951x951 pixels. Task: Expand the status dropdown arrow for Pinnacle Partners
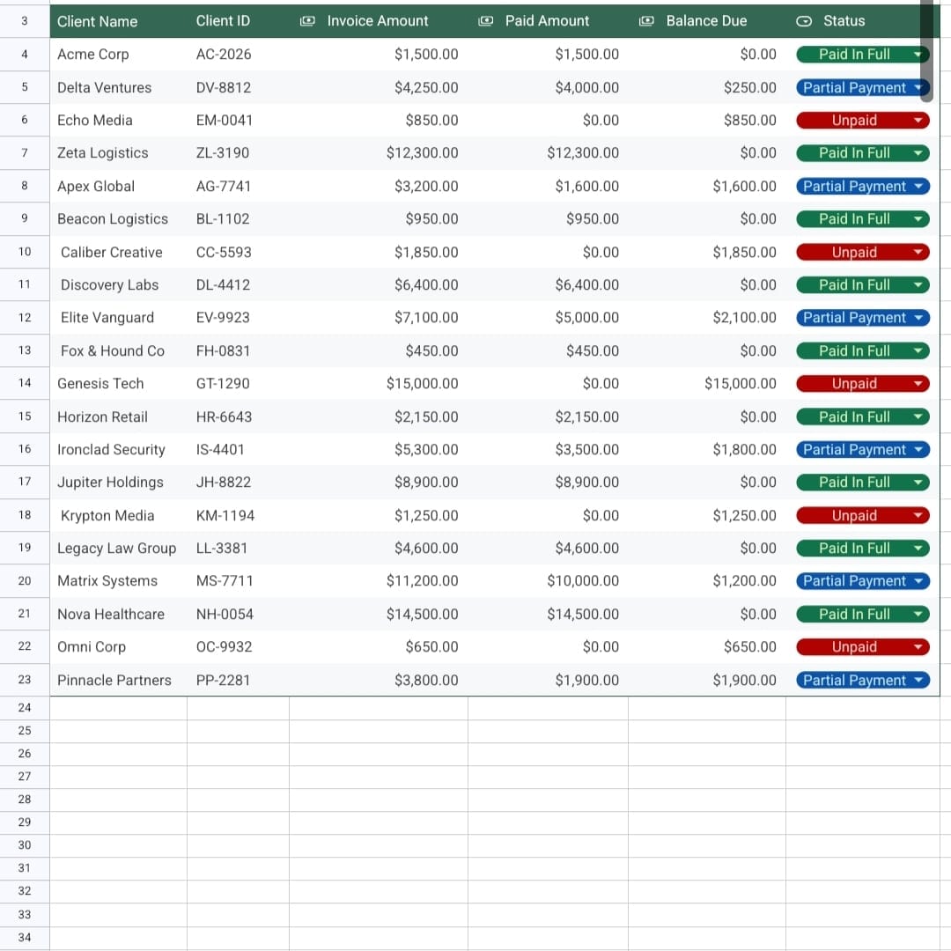(918, 680)
